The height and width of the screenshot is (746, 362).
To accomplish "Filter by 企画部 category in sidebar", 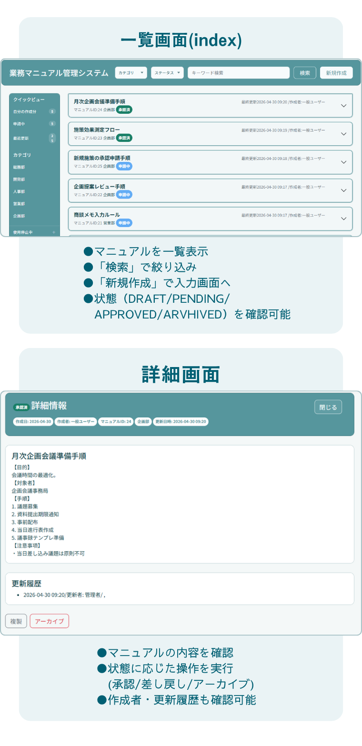I will 19,216.
